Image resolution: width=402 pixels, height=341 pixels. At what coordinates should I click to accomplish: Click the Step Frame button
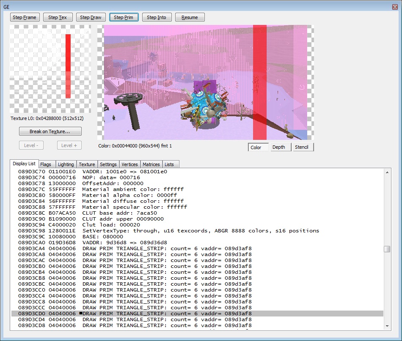pyautogui.click(x=25, y=17)
